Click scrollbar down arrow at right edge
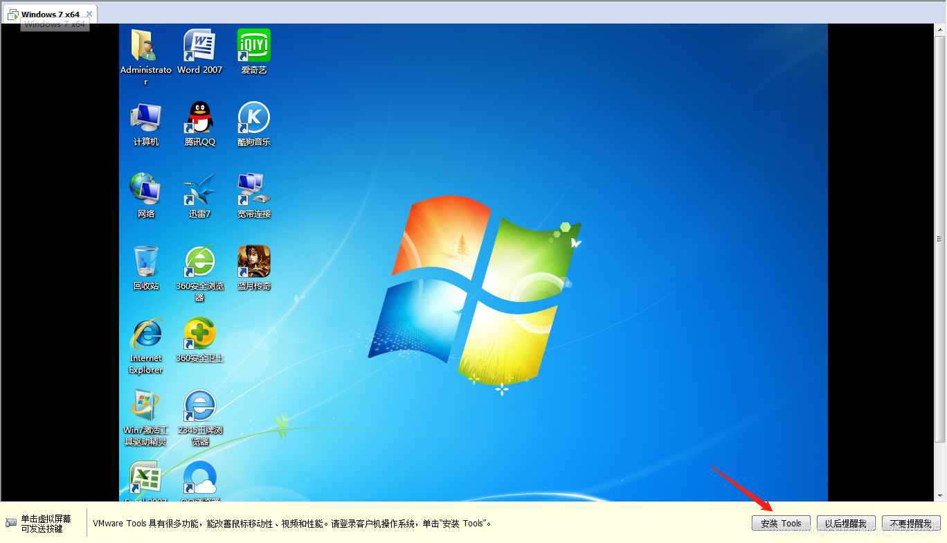Image resolution: width=947 pixels, height=543 pixels. coord(940,496)
